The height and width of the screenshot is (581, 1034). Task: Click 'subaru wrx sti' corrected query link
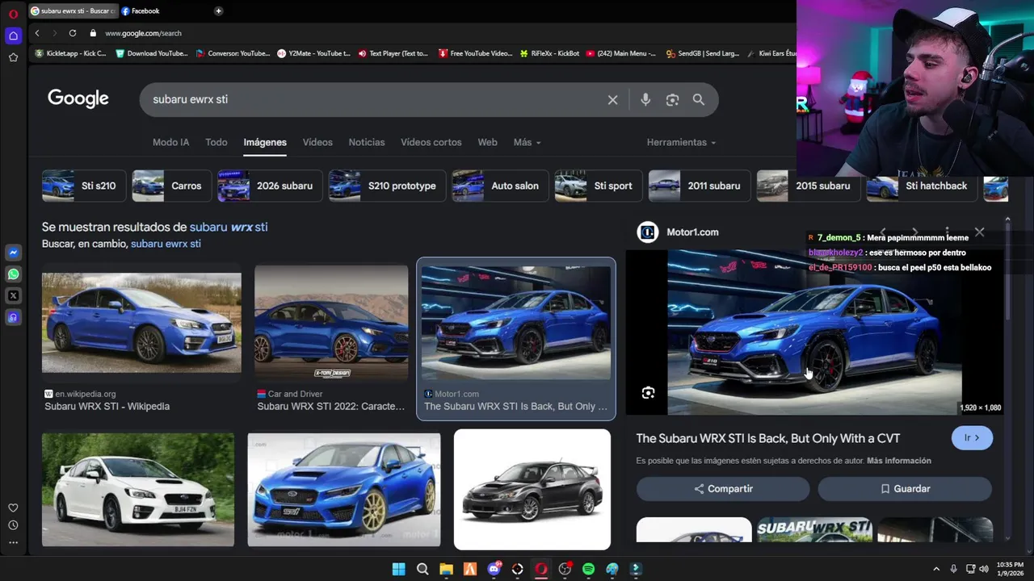pyautogui.click(x=229, y=228)
